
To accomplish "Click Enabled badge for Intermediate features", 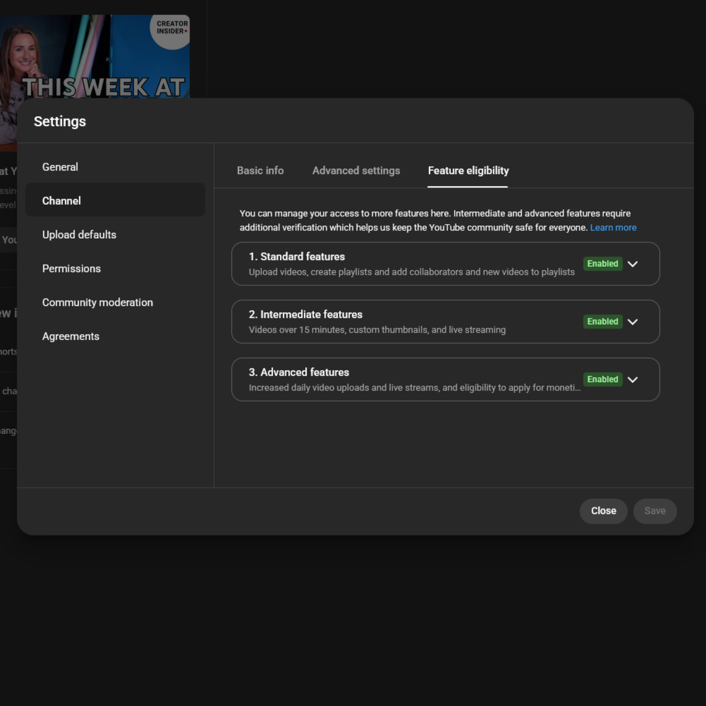I will click(x=602, y=321).
